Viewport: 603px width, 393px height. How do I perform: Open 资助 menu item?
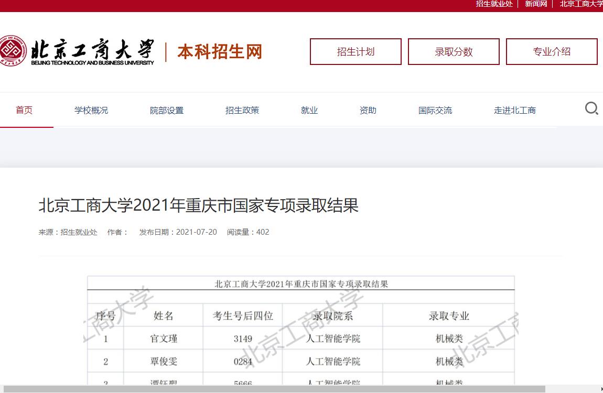coord(368,110)
